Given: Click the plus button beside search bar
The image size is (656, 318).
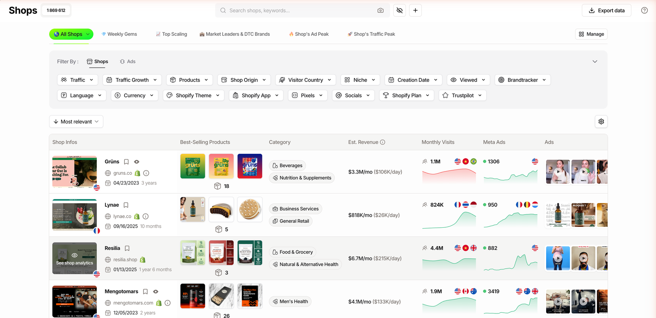Looking at the screenshot, I should [415, 10].
